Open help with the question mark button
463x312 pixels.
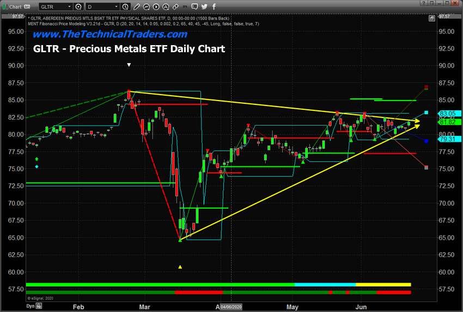click(x=424, y=3)
